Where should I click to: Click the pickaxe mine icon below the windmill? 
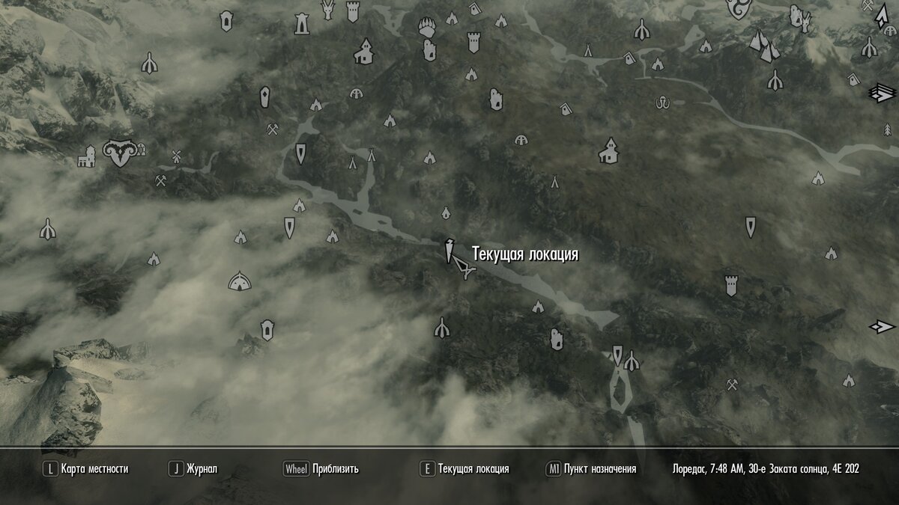point(160,180)
